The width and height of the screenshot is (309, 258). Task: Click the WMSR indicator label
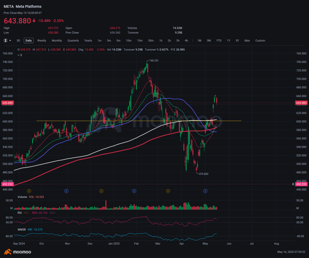click(22, 230)
